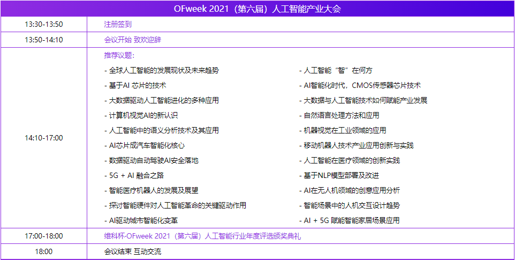Click topic 基于AI 芯片的技术
This screenshot has width=515, height=260.
click(x=135, y=85)
